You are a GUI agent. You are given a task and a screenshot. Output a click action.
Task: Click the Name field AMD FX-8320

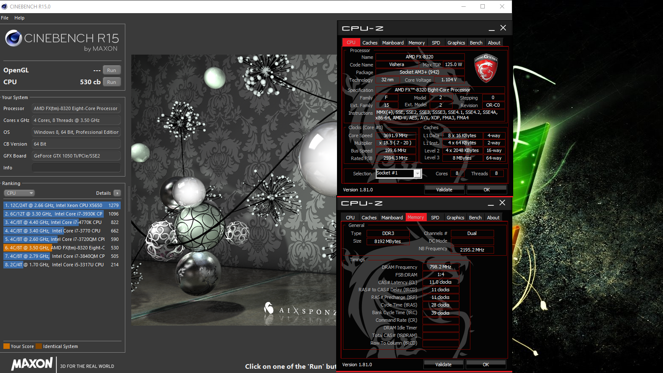coord(420,57)
